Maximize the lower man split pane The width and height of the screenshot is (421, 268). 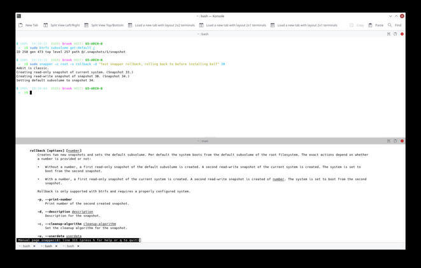(389, 141)
